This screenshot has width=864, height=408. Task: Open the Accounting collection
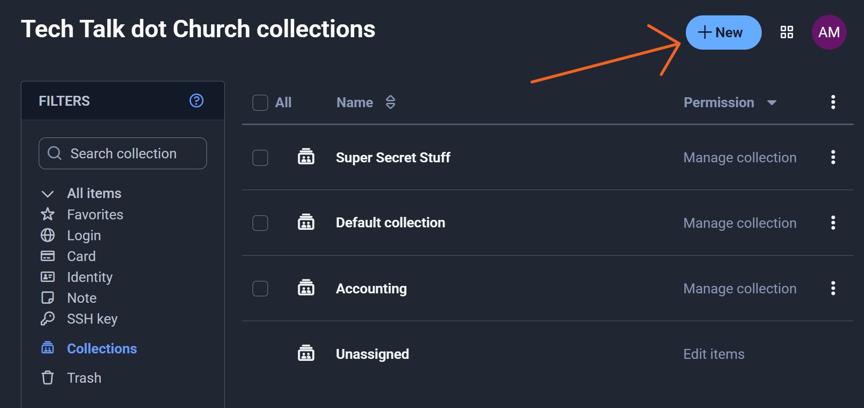point(371,288)
